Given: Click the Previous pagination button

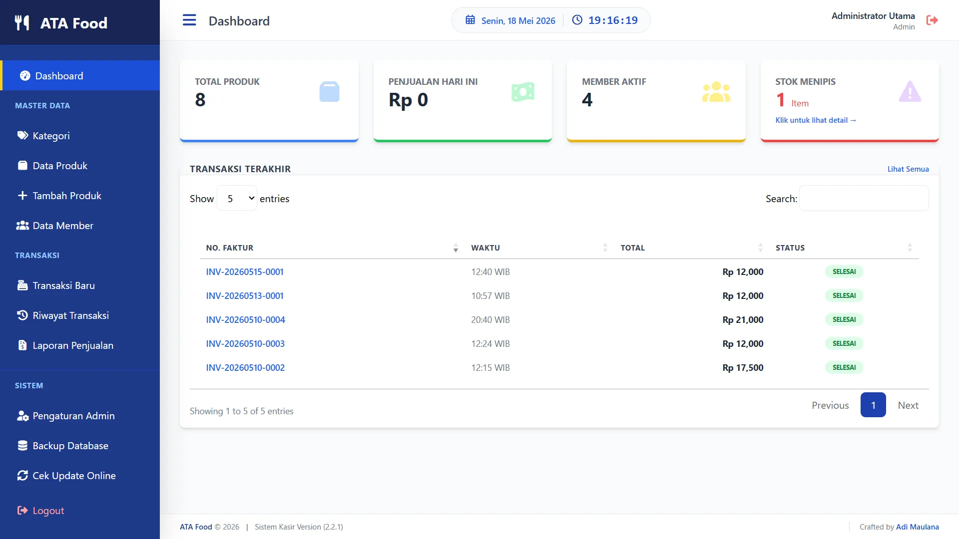Looking at the screenshot, I should [x=830, y=405].
